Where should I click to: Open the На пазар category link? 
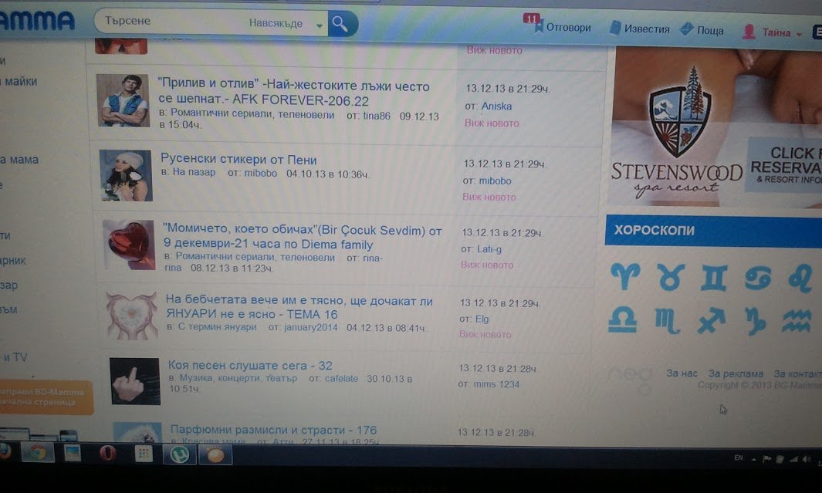194,172
